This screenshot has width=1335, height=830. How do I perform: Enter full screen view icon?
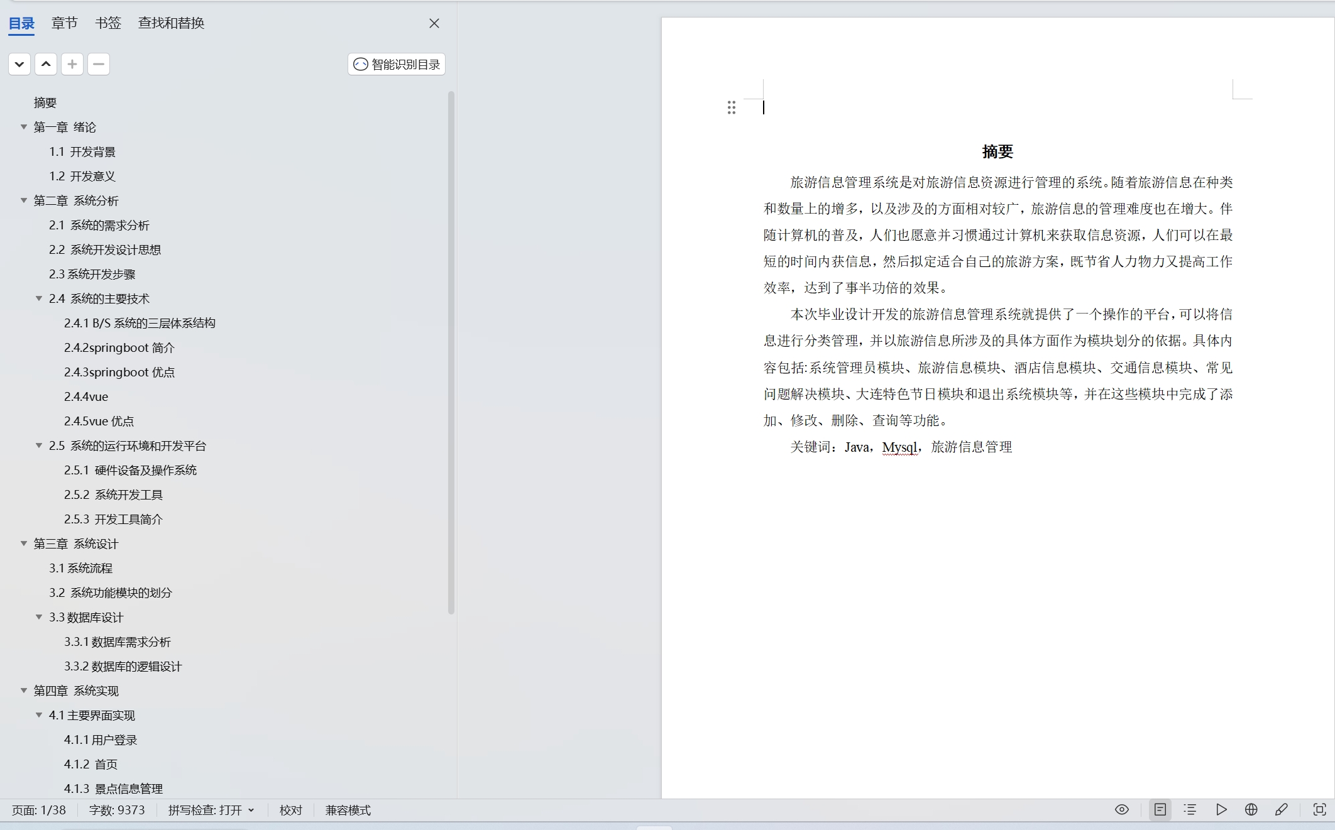click(x=1319, y=809)
